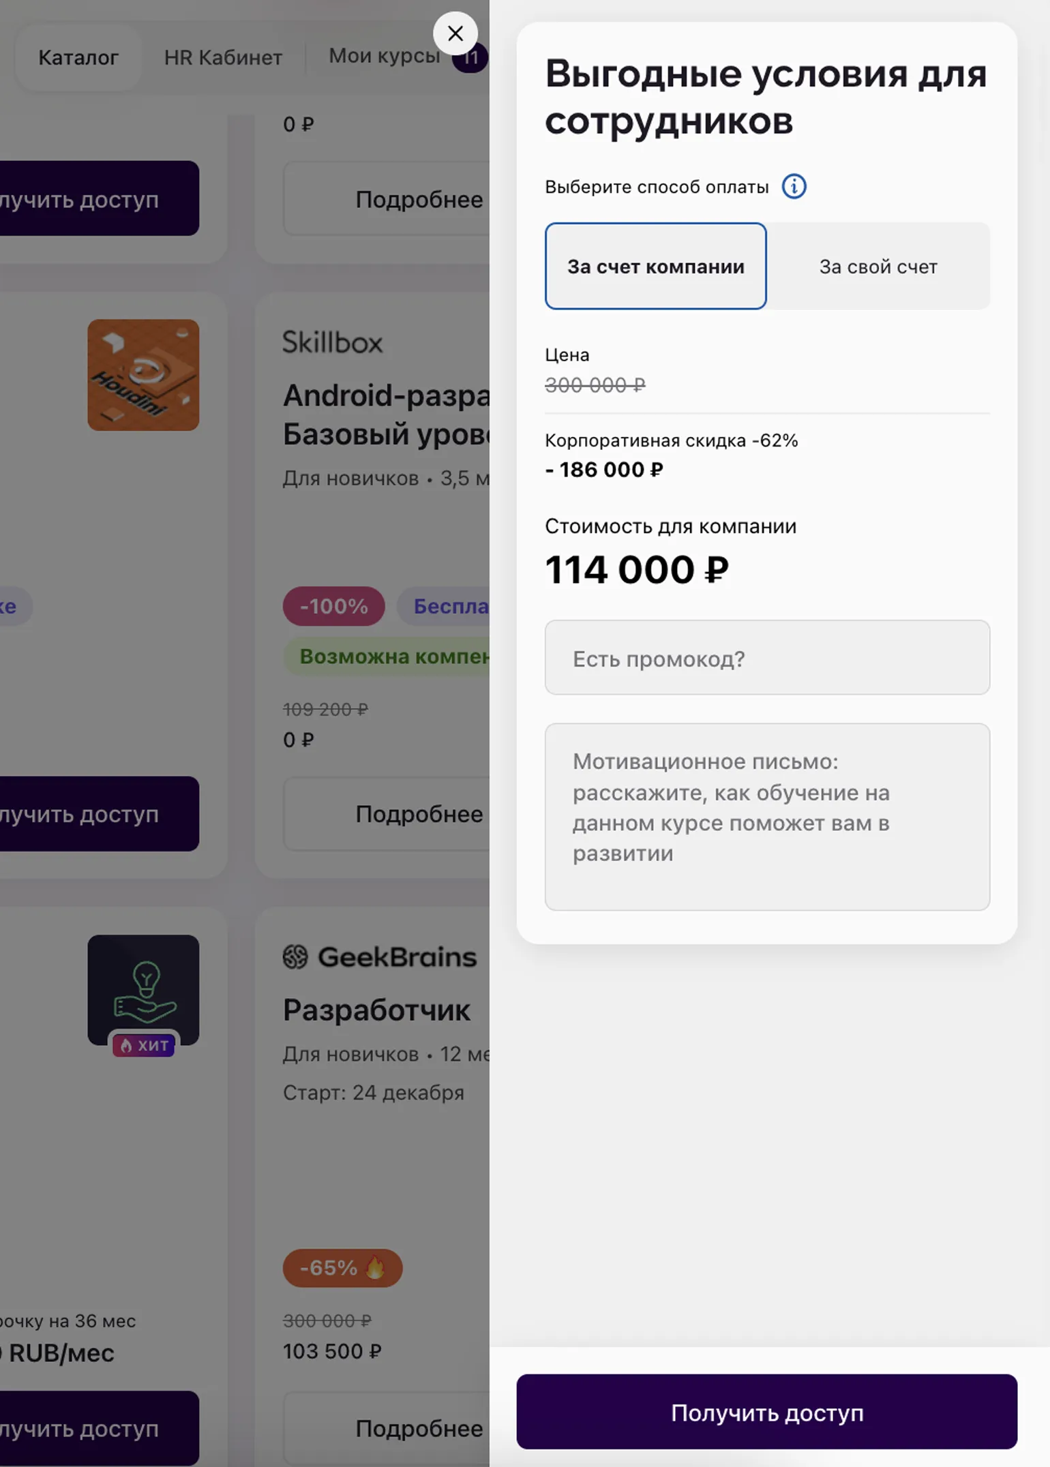This screenshot has height=1467, width=1050.
Task: Click the 'Есть промокод?' input field
Action: tap(767, 658)
